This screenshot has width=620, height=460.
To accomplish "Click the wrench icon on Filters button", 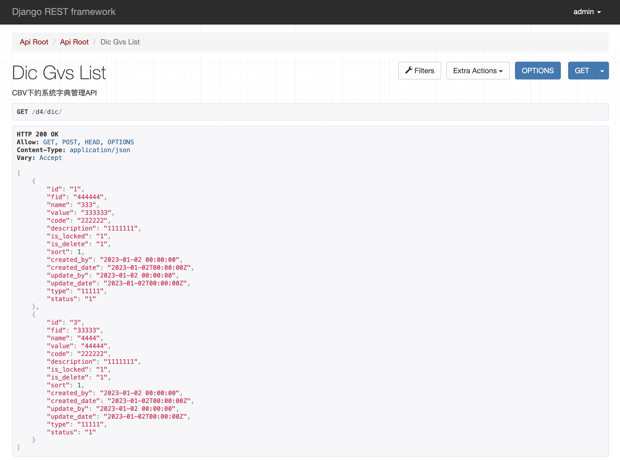I will coord(409,70).
